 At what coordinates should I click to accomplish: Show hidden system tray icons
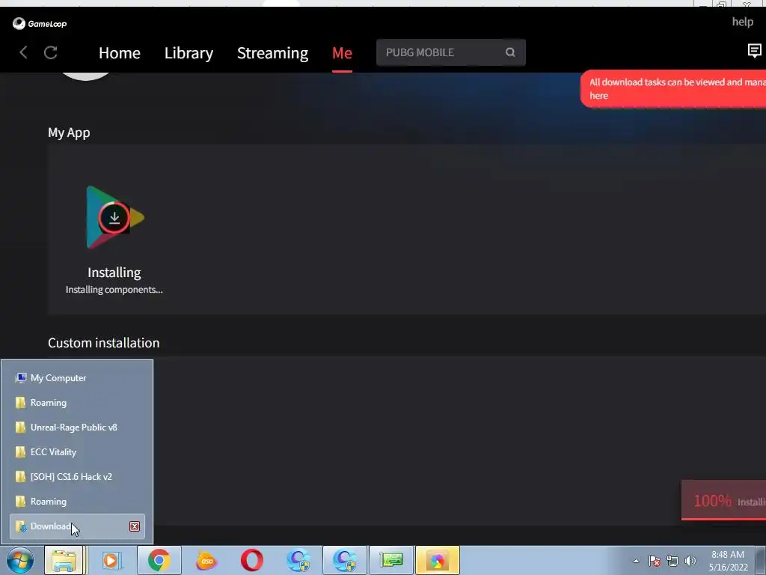(636, 561)
